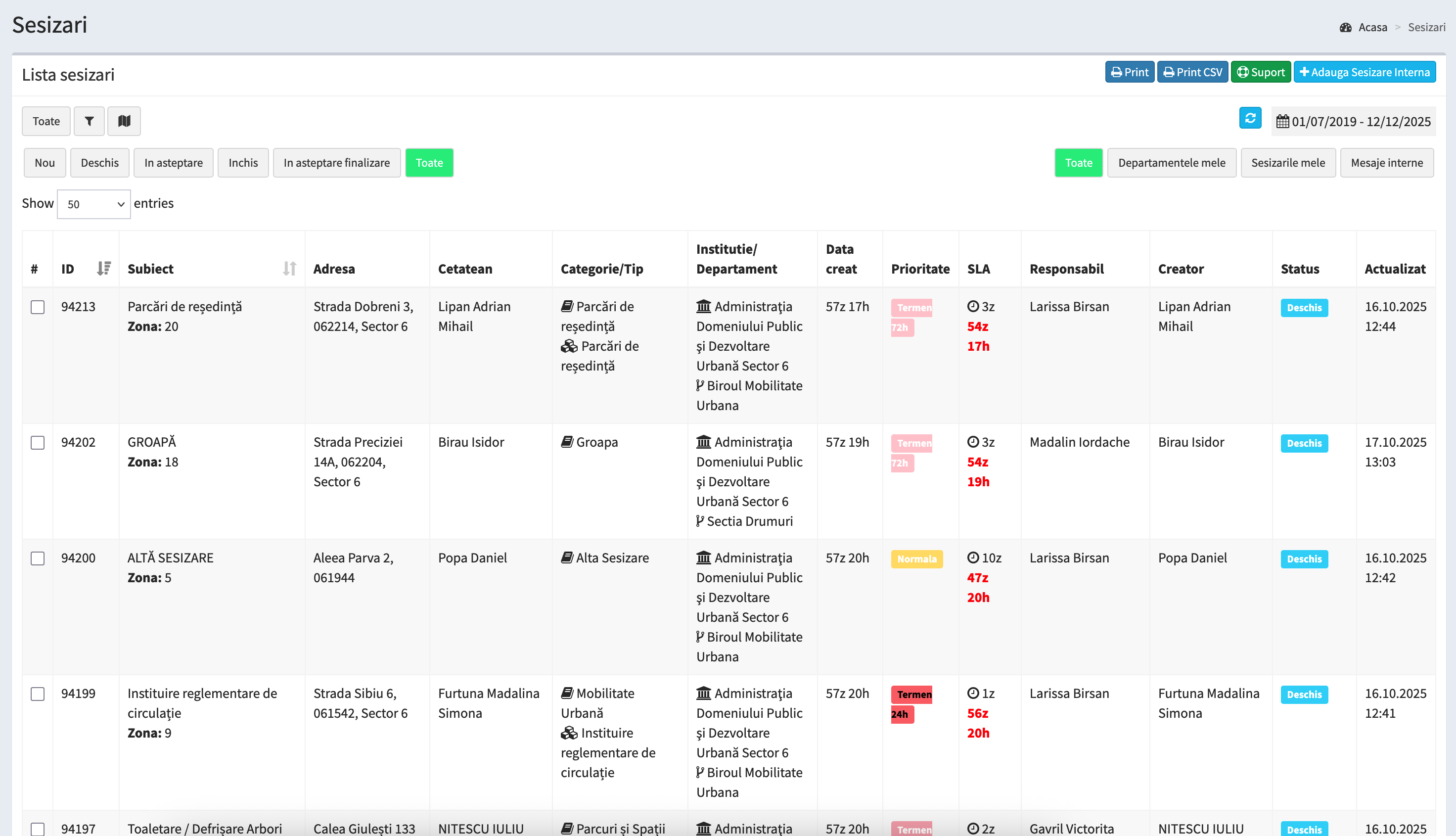Tick the checkbox next to 94199

click(x=38, y=694)
